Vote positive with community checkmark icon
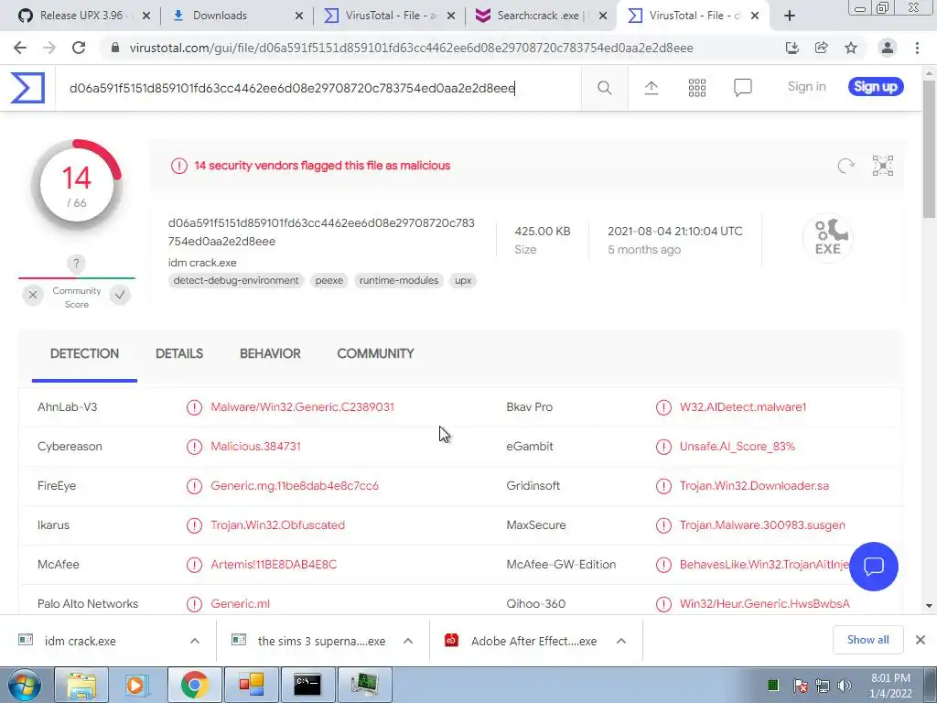This screenshot has width=937, height=703. 120,295
